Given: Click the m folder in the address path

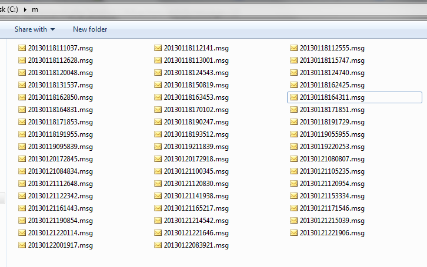Looking at the screenshot, I should tap(35, 10).
